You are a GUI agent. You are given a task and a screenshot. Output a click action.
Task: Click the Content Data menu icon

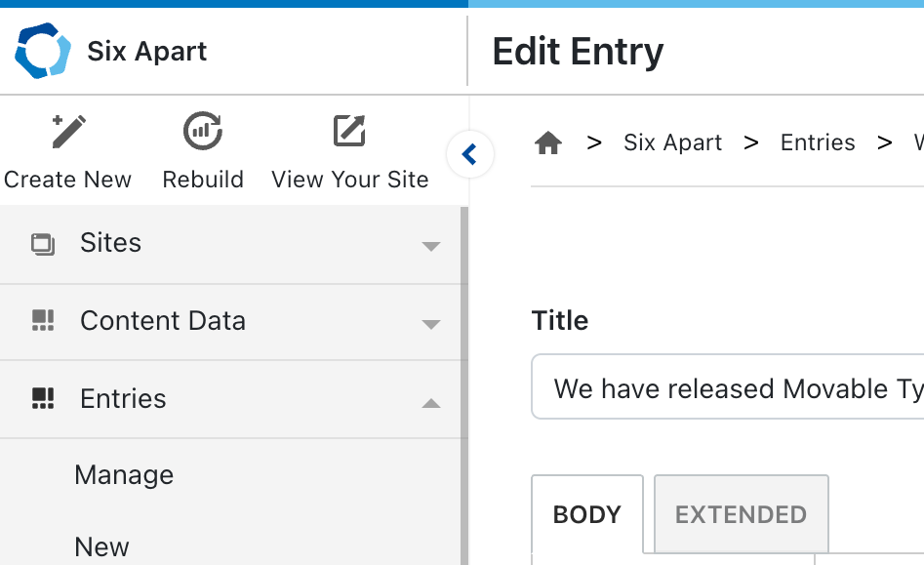(x=43, y=321)
